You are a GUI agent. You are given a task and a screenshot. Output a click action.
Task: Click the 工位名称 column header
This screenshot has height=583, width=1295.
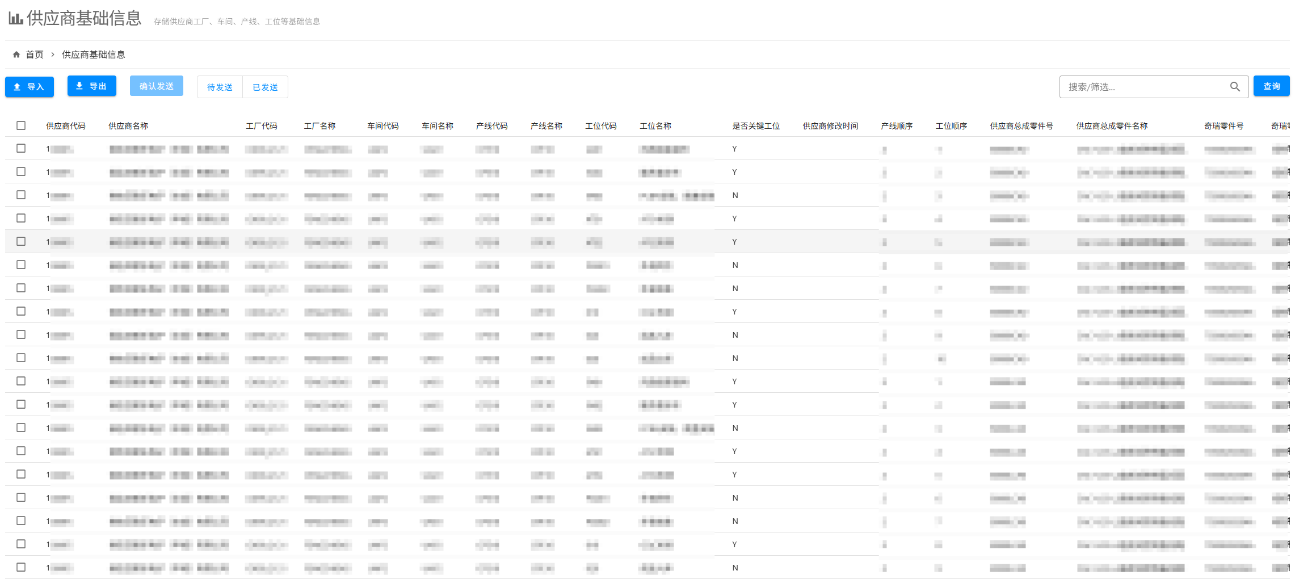(x=655, y=126)
